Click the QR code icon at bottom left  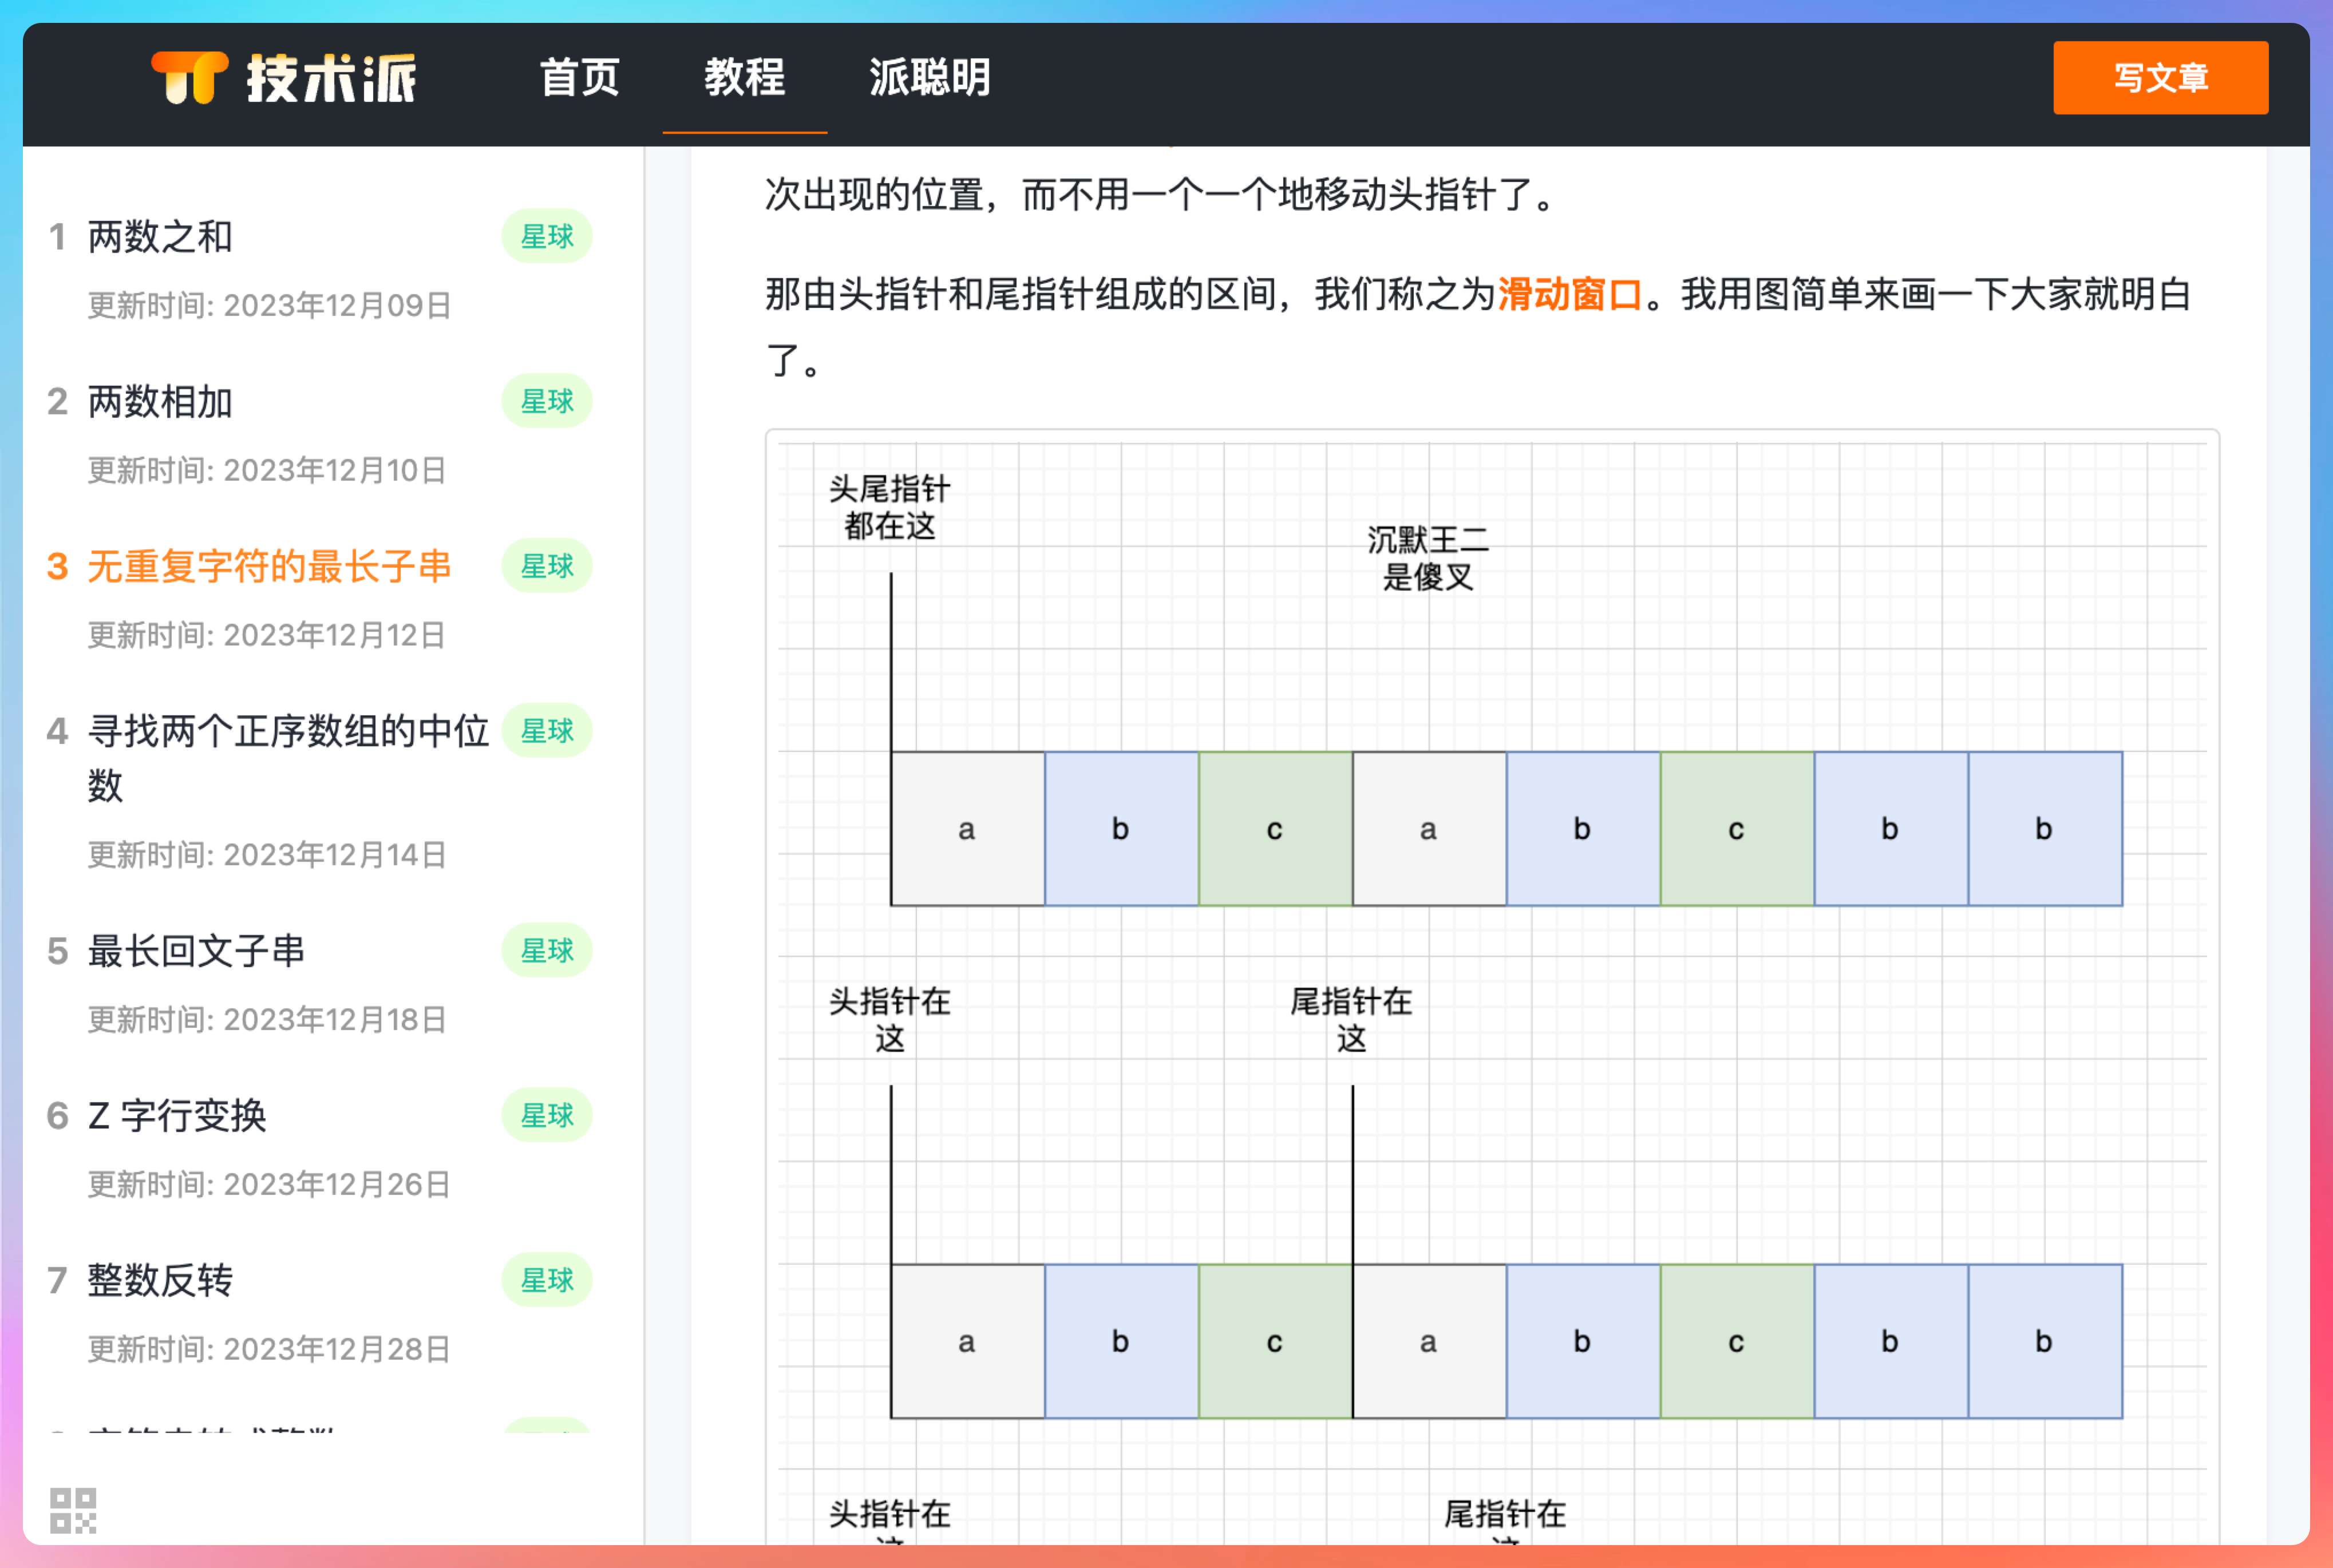73,1510
